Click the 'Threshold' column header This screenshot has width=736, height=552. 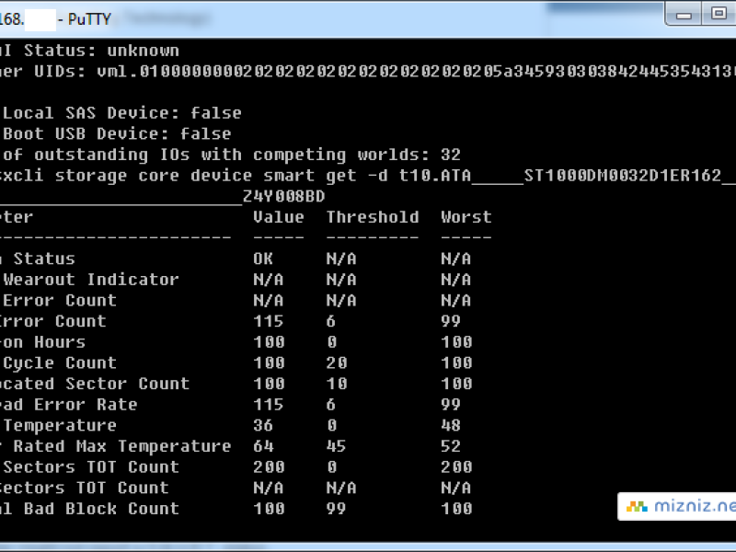point(373,217)
